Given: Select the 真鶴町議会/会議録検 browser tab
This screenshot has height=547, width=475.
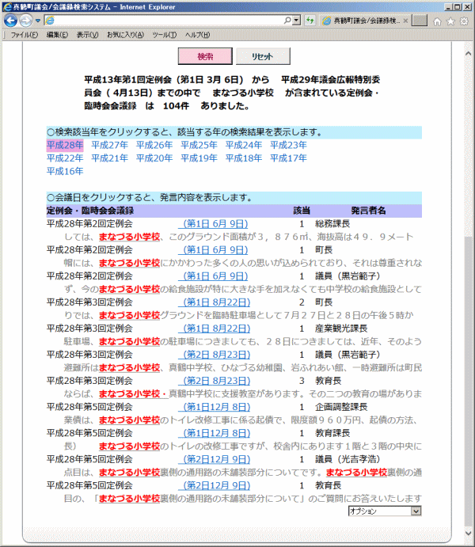Looking at the screenshot, I should click(365, 21).
